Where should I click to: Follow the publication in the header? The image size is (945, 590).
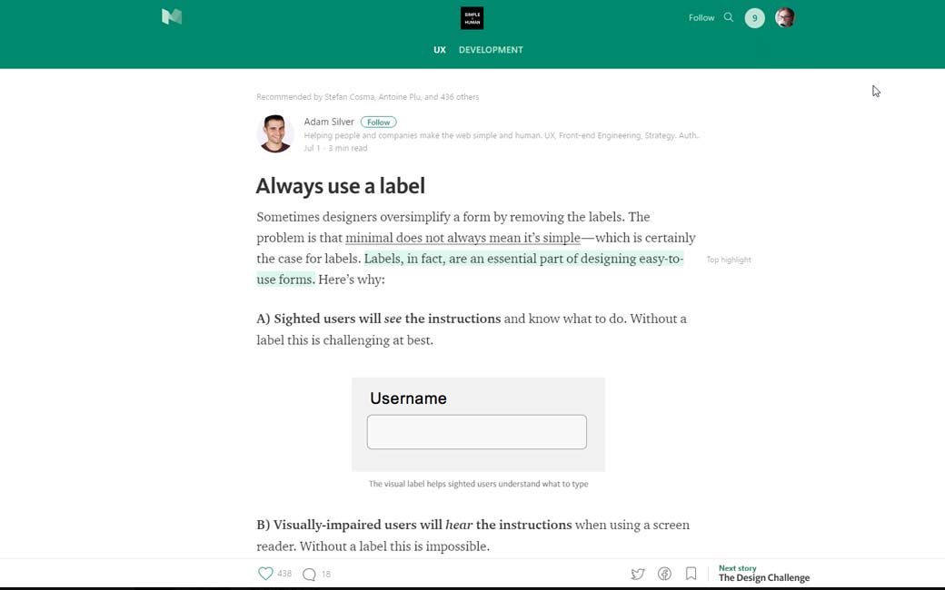701,17
